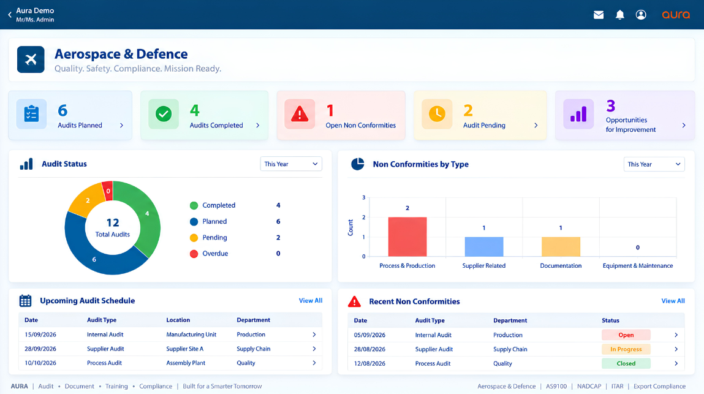The image size is (704, 394).
Task: Click the red Overdue legend dot
Action: coord(194,254)
